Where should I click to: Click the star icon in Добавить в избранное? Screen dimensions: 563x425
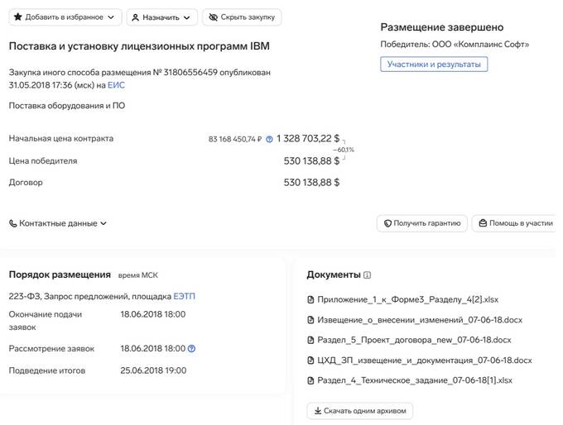click(17, 17)
